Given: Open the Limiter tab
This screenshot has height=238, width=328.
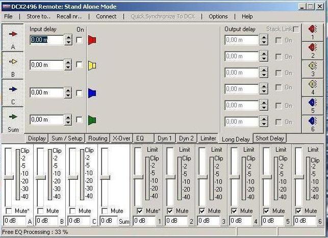Looking at the screenshot, I should (x=208, y=138).
